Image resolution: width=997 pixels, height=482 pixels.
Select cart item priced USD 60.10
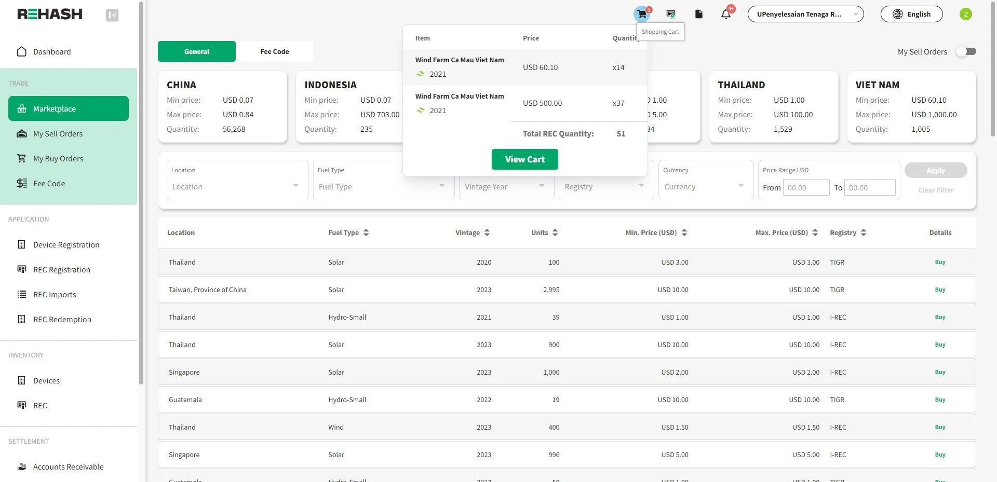tap(524, 67)
